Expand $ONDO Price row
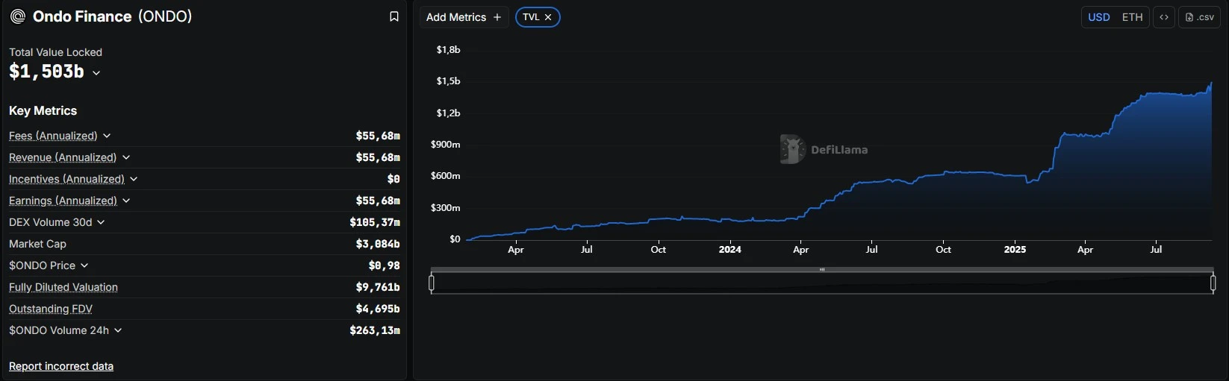1229x381 pixels. [84, 265]
